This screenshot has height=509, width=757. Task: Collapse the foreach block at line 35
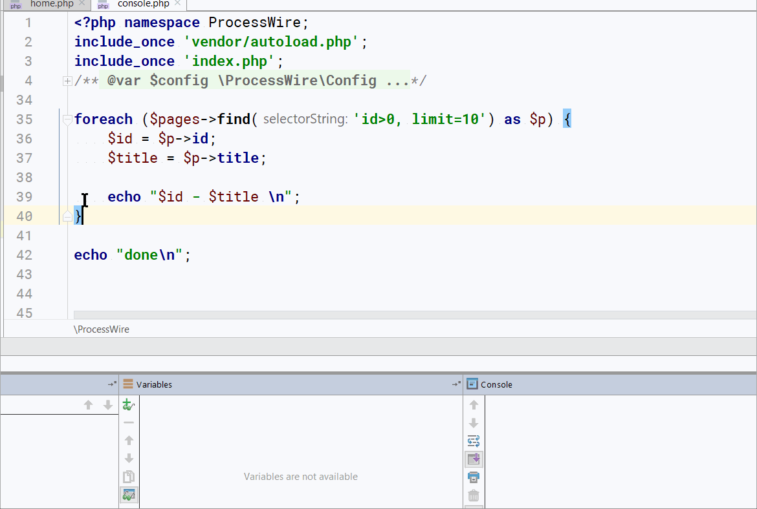[x=67, y=119]
